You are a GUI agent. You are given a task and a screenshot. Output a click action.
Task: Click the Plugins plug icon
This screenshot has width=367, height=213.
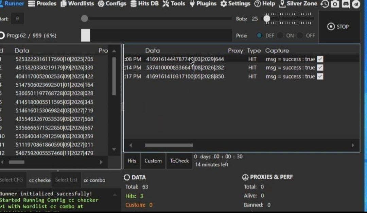tap(192, 4)
